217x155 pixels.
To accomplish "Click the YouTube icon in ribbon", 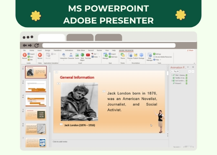I will (88, 55).
